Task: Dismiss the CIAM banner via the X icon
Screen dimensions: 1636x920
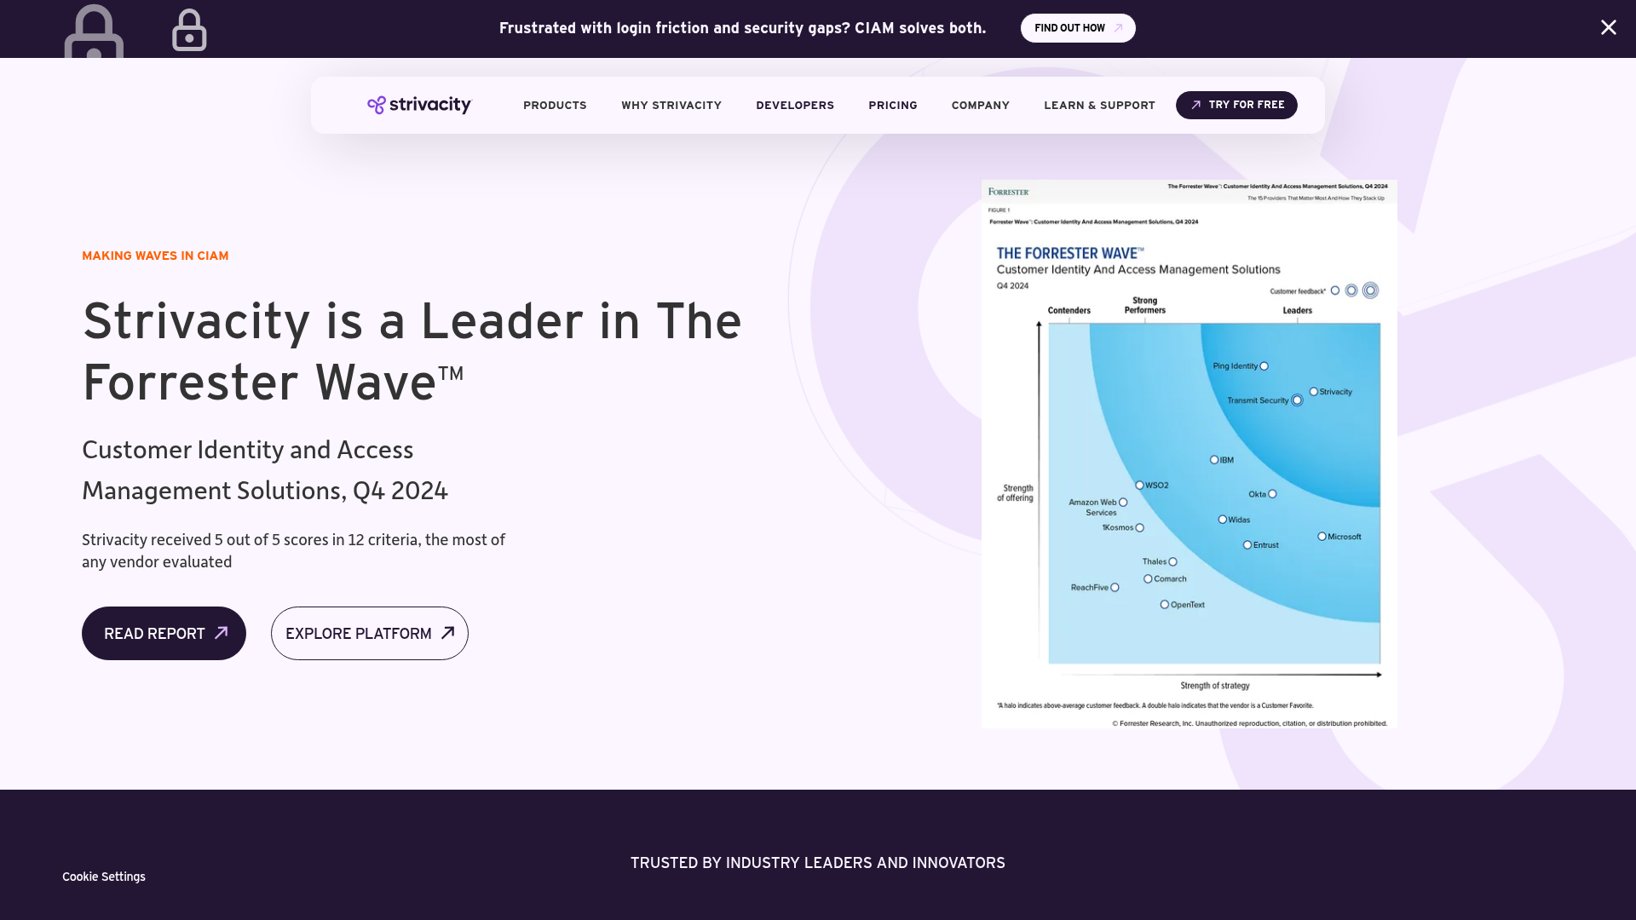Action: tap(1608, 27)
